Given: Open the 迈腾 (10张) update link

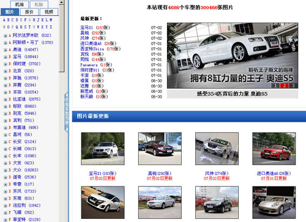Looking at the screenshot, I should [92, 86].
